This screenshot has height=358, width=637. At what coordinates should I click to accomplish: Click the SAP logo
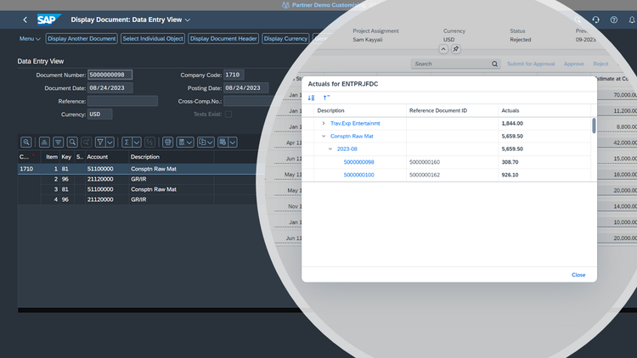click(48, 20)
